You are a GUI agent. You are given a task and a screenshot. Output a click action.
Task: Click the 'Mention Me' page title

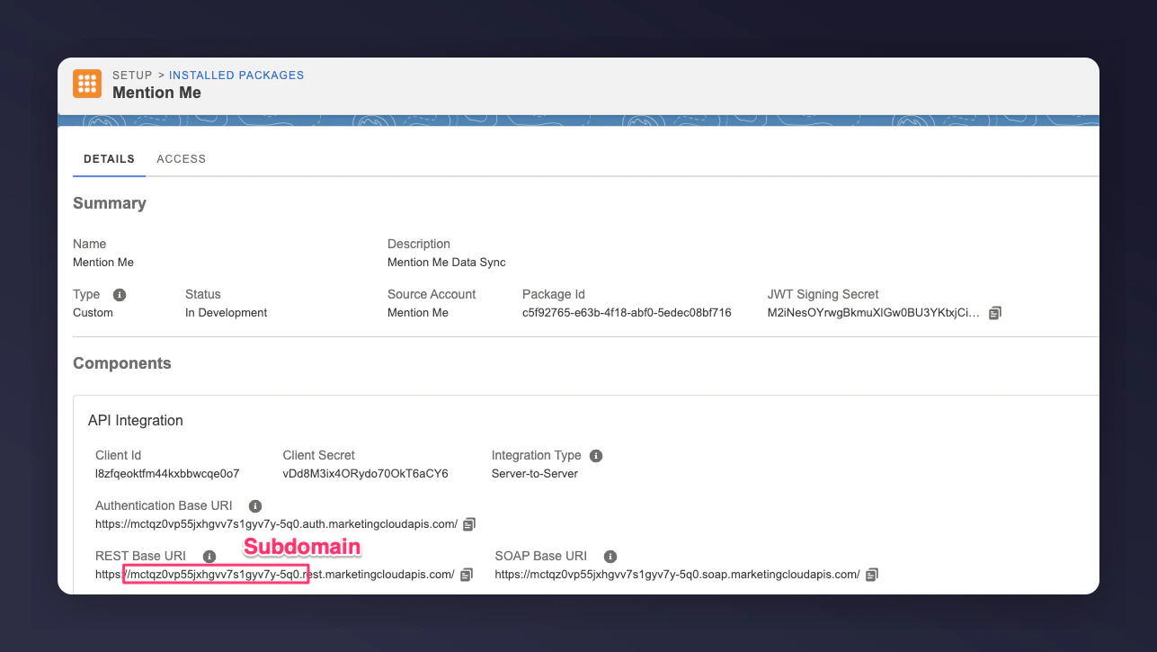tap(156, 93)
